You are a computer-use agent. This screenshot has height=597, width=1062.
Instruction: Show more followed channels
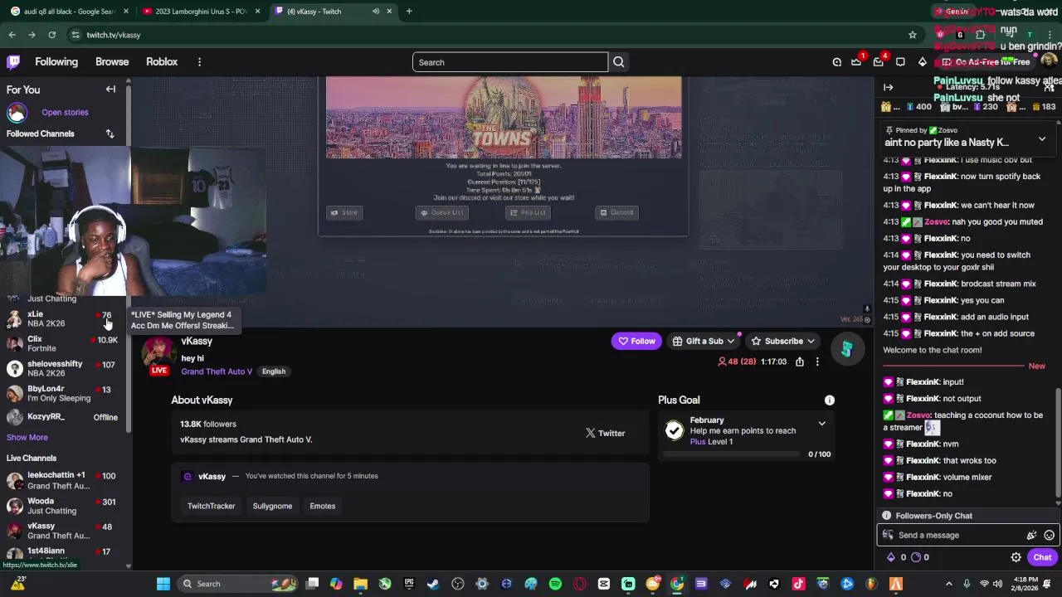(27, 437)
